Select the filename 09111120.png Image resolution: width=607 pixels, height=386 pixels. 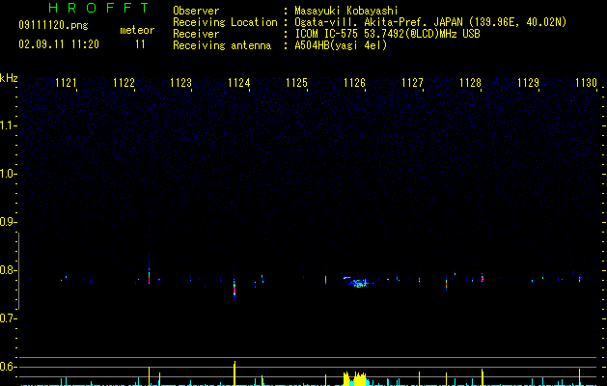(x=53, y=26)
